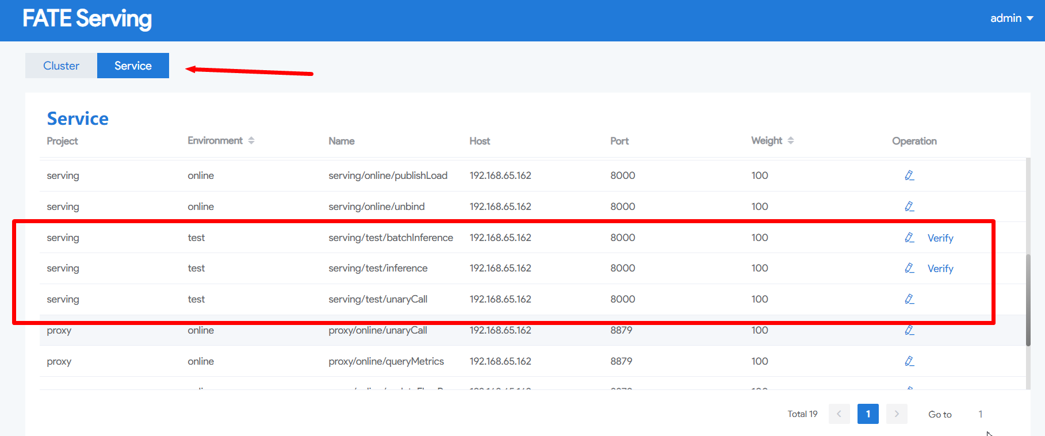The width and height of the screenshot is (1045, 436).
Task: Select the proxy/online/queryMetrics name cell
Action: coord(386,361)
